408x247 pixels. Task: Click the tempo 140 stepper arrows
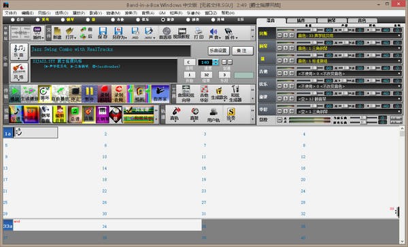pyautogui.click(x=215, y=62)
